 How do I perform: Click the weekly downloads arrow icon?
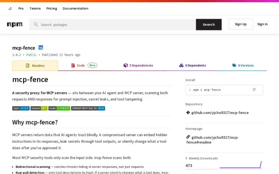tap(186, 158)
